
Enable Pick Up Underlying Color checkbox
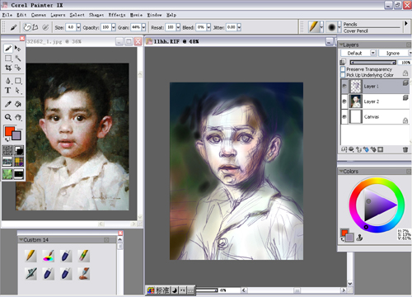343,75
